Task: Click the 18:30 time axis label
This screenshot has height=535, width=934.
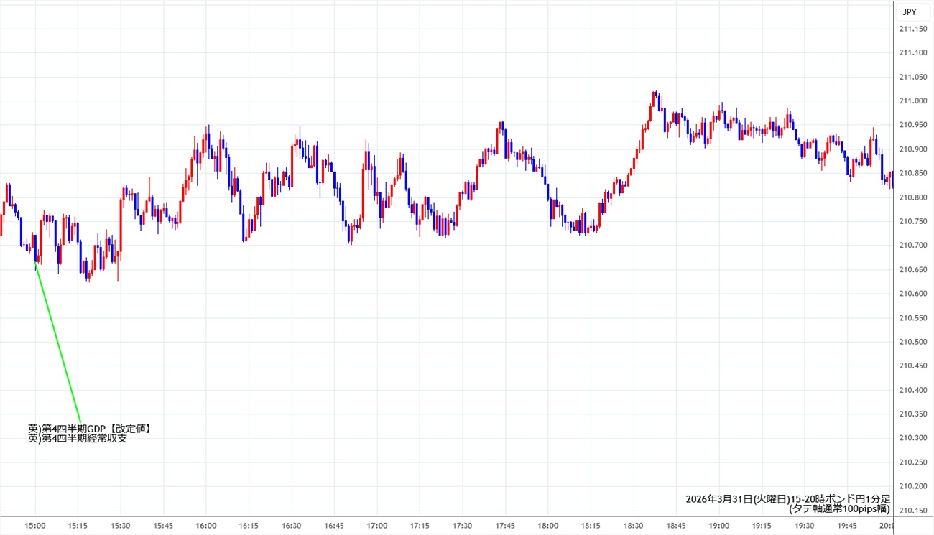Action: click(x=634, y=526)
